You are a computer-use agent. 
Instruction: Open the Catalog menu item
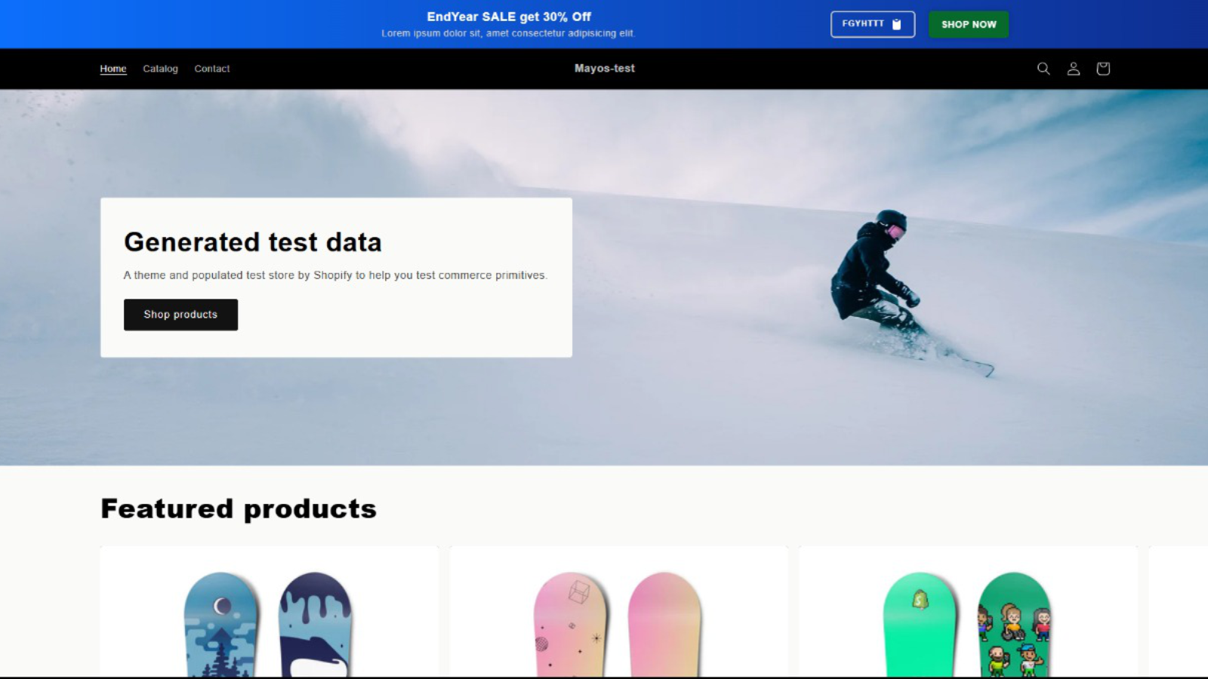coord(161,69)
